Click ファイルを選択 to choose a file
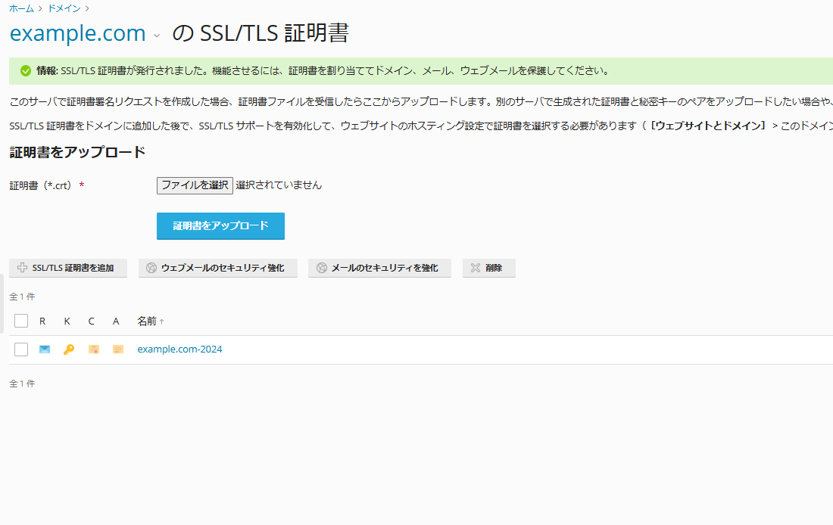The height and width of the screenshot is (525, 833). pos(195,185)
